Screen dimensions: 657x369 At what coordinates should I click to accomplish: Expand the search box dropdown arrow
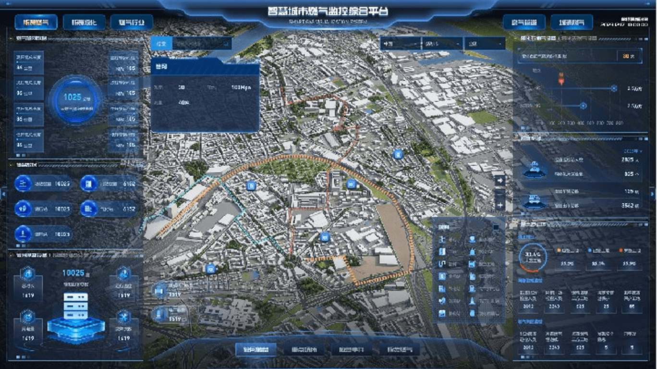point(226,44)
